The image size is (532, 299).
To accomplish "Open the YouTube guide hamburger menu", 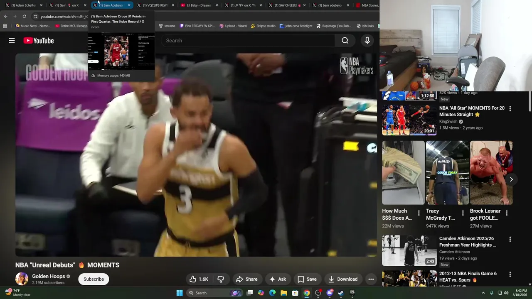I will pos(12,40).
